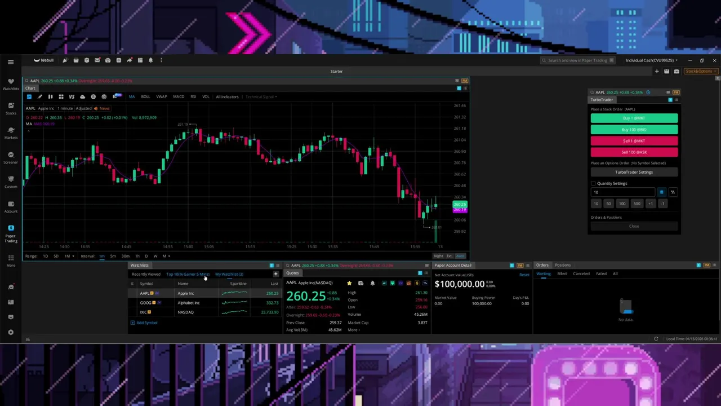Open Markets in the left sidebar

[x=11, y=133]
